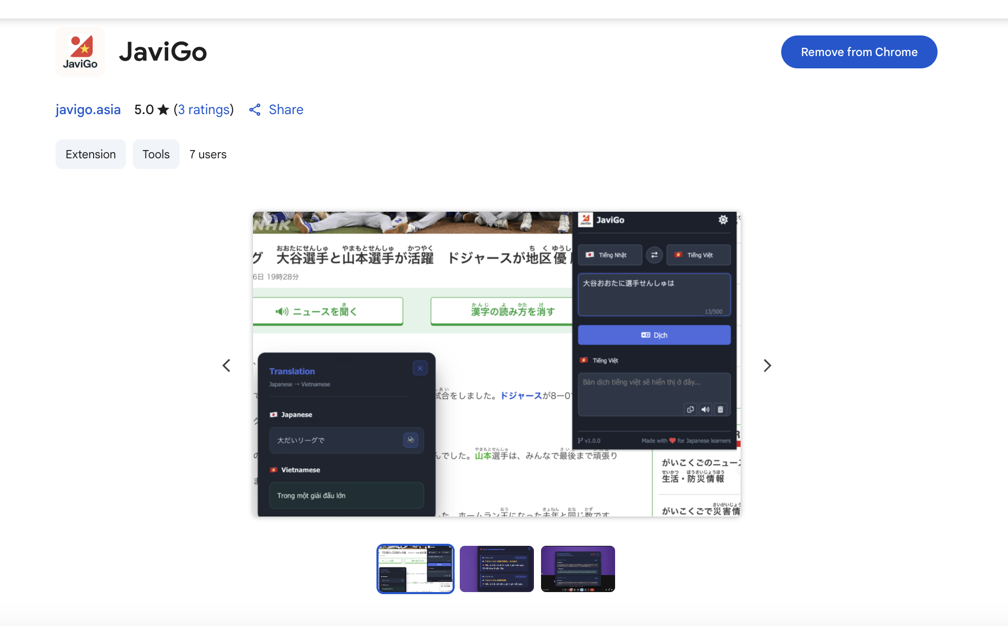The height and width of the screenshot is (626, 1008).
Task: Click Remove from Chrome button
Action: pos(859,52)
